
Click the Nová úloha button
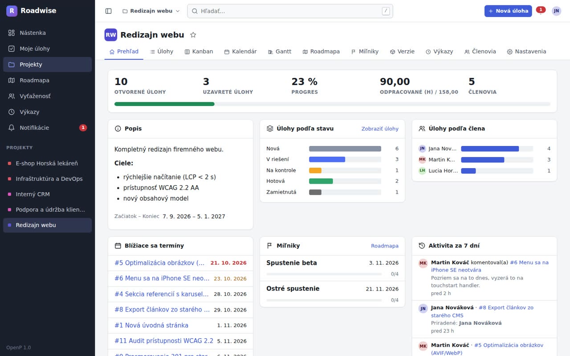[x=508, y=11]
